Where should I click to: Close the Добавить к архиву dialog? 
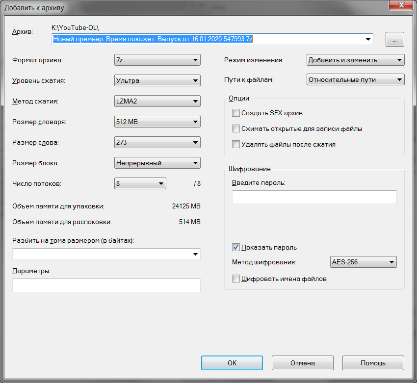[401, 5]
